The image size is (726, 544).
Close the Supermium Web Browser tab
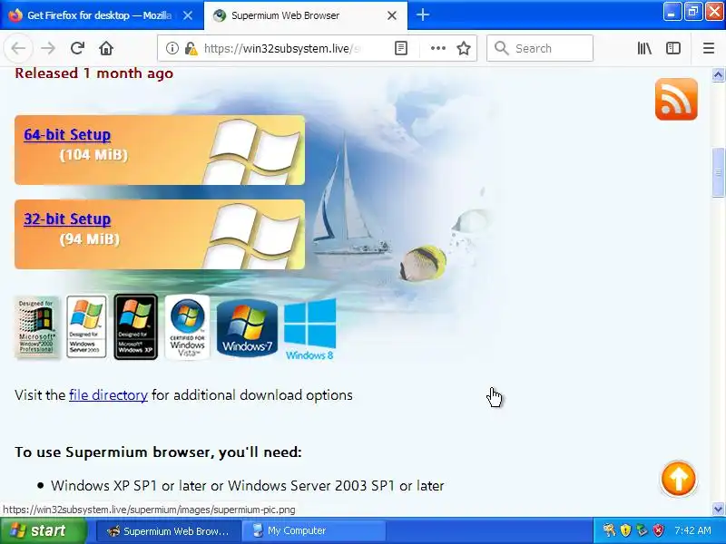pos(392,15)
